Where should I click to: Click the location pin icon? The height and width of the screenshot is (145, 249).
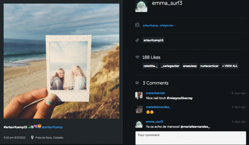coord(32,138)
